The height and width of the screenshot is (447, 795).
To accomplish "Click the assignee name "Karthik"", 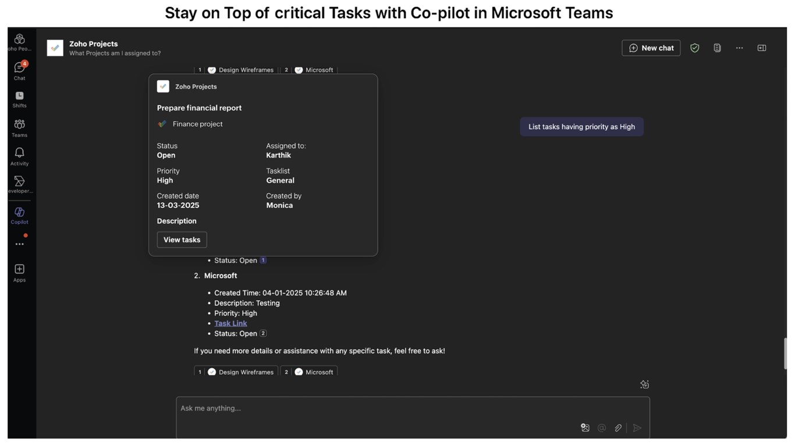I will pyautogui.click(x=279, y=155).
